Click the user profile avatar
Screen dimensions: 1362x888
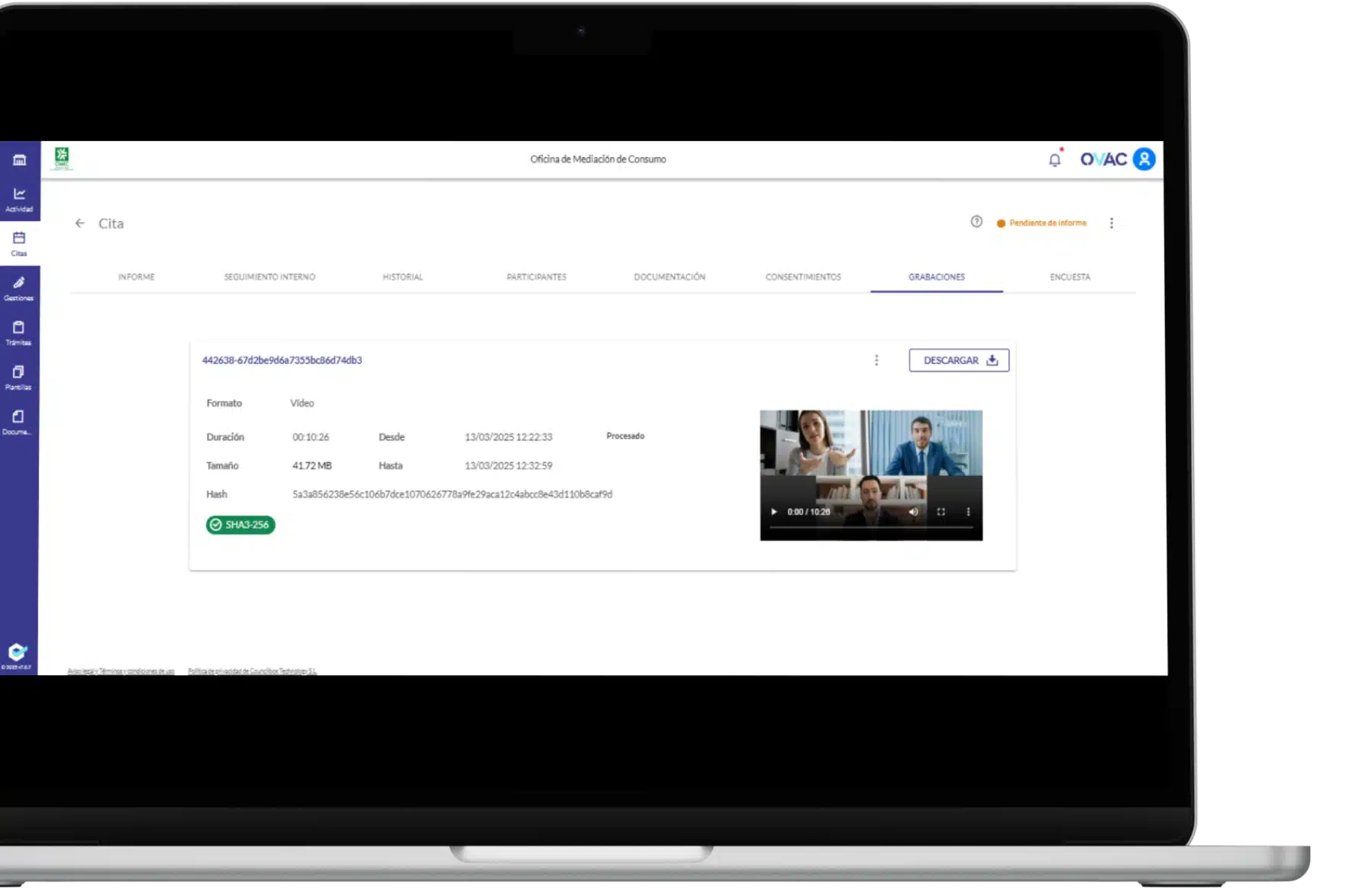(1144, 159)
